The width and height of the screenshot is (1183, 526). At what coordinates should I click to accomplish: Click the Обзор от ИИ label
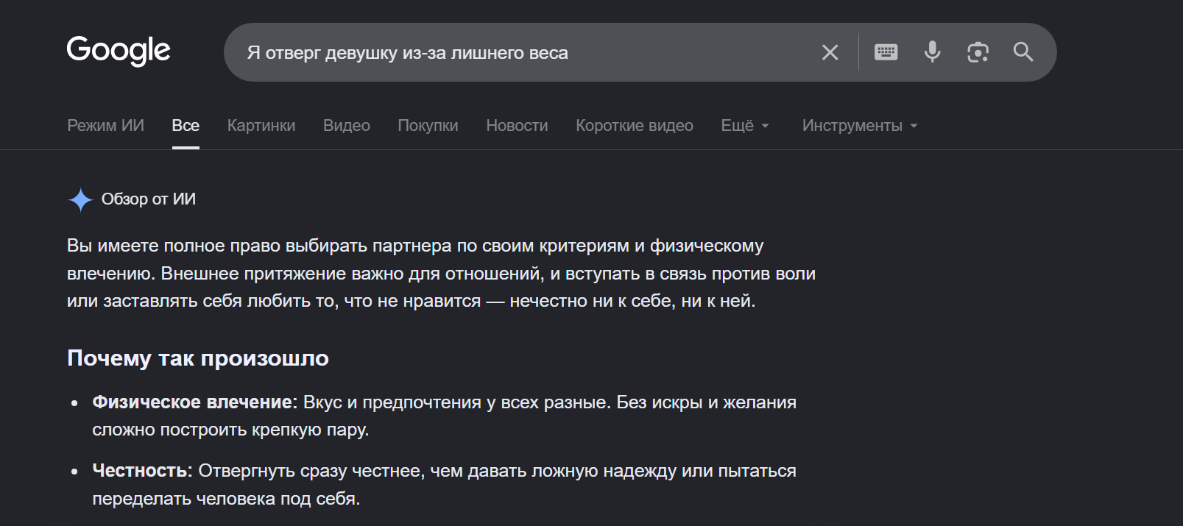[149, 199]
